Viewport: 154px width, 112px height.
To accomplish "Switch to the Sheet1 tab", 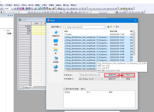I will coord(29,88).
